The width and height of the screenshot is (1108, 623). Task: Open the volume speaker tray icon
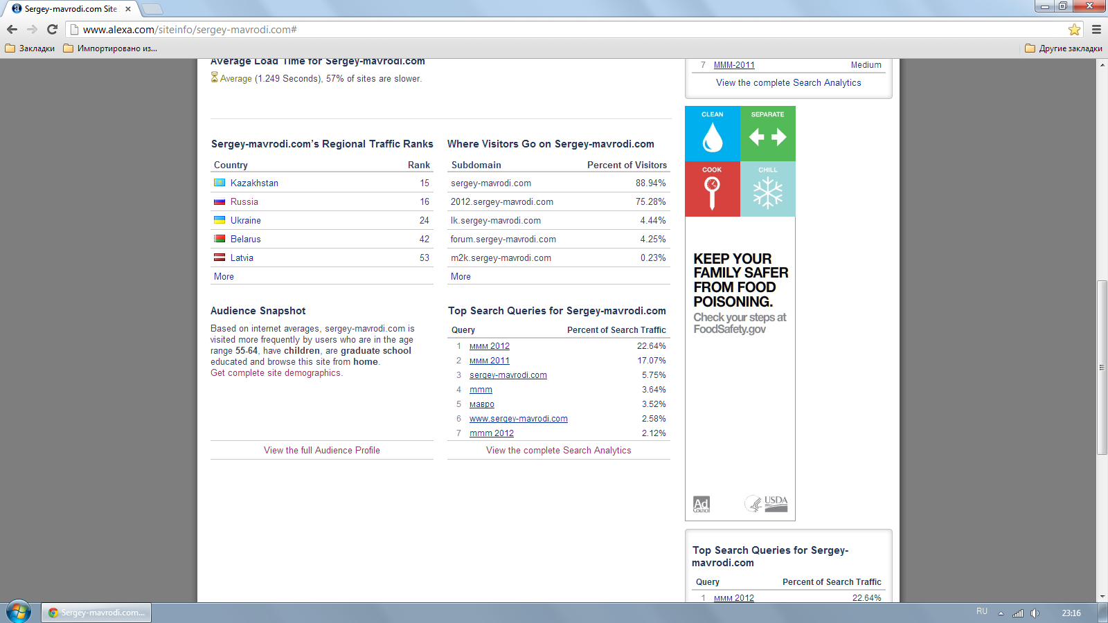coord(1035,613)
